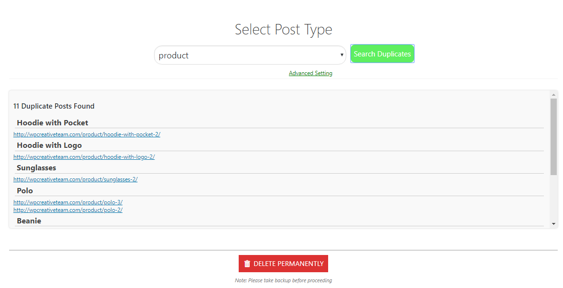Select the Hoodie with Logo heading
The image size is (563, 288).
(49, 145)
